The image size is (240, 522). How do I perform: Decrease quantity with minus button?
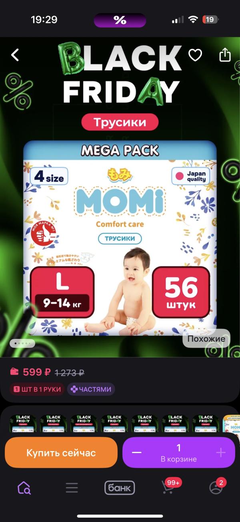click(x=137, y=453)
